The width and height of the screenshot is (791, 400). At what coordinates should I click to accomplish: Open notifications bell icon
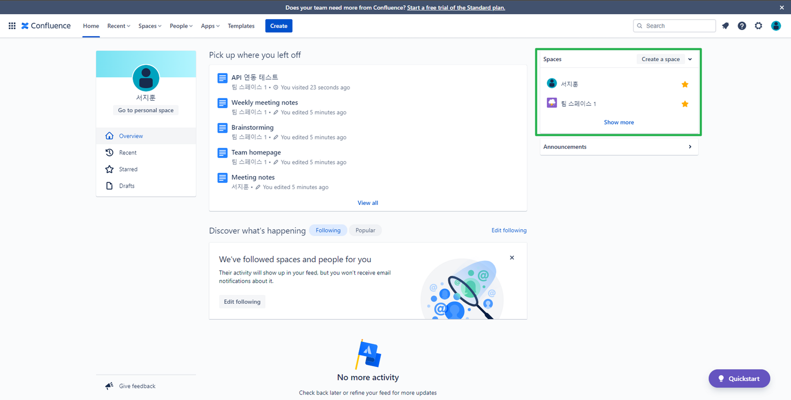[725, 26]
